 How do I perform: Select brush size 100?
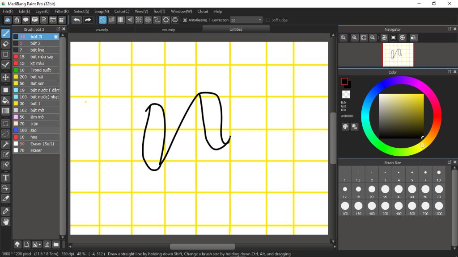(345, 208)
